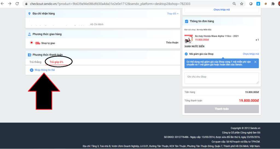The height and width of the screenshot is (149, 280).
Task: Click the Nhập thông tin thẻ link
Action: 45,70
